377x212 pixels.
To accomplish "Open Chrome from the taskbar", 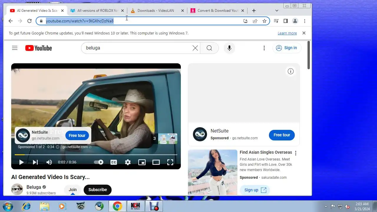I will (x=117, y=206).
